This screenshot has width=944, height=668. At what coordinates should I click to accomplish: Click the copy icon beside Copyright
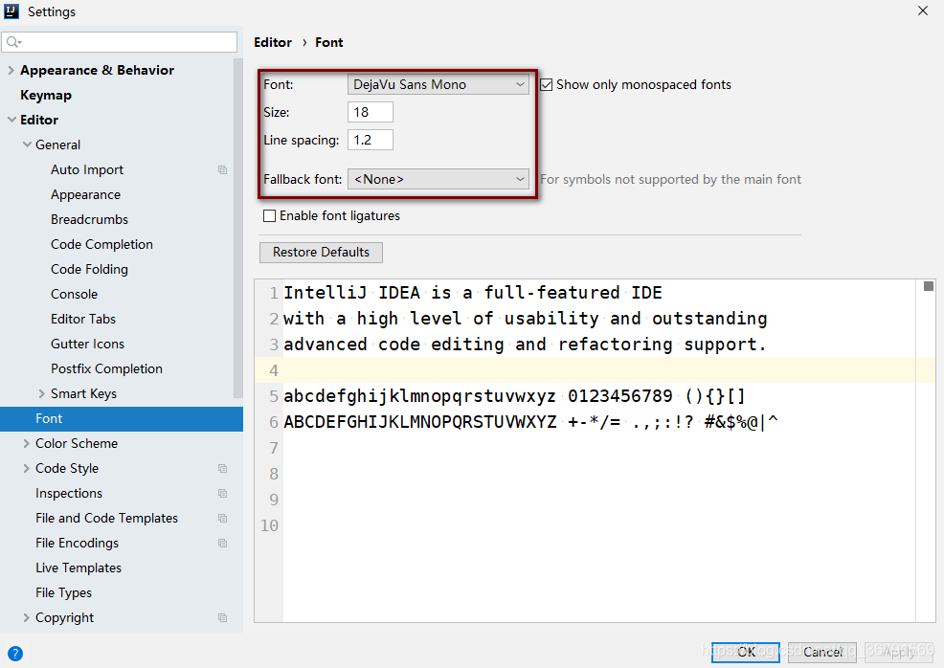(223, 618)
